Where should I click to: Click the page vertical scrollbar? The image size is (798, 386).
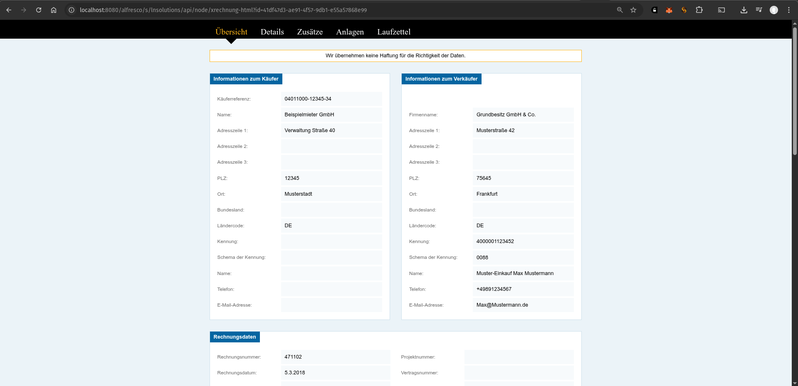795,91
